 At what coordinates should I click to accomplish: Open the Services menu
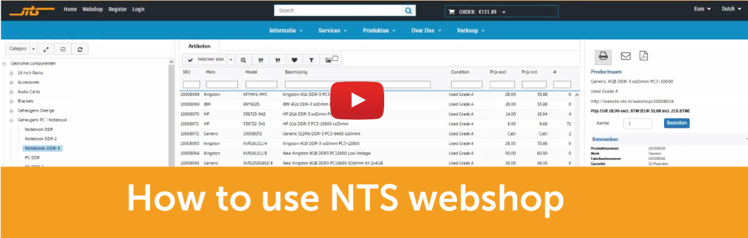332,31
